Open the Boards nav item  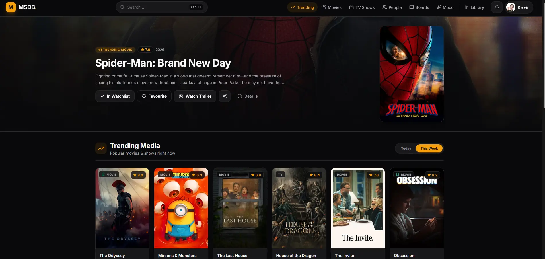coord(419,7)
